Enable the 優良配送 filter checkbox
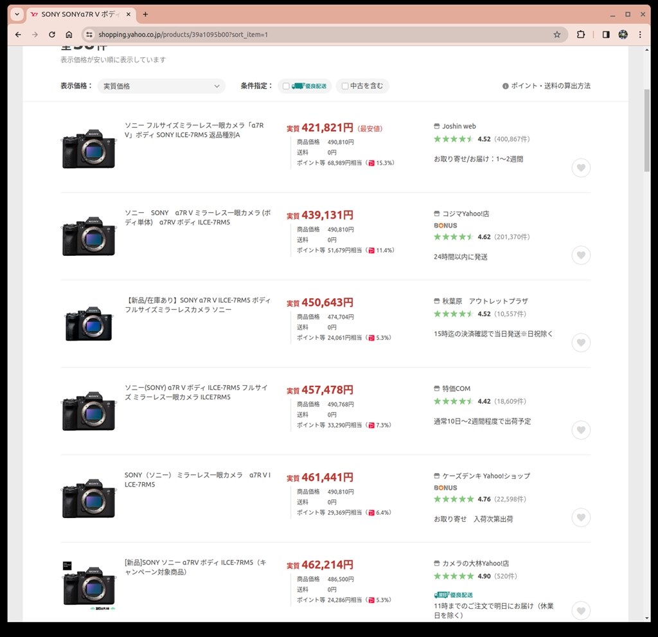 point(286,86)
